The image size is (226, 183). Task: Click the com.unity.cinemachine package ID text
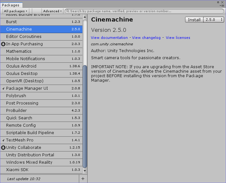pyautogui.click(x=112, y=44)
